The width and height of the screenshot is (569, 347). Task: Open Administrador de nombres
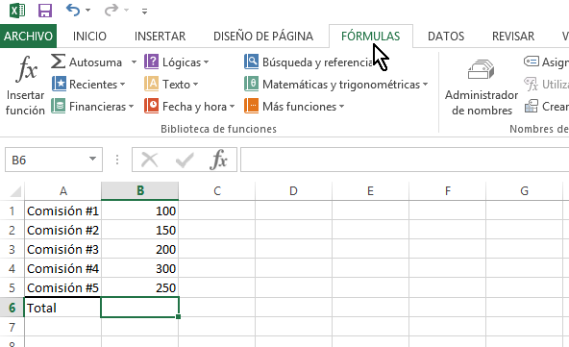(482, 87)
